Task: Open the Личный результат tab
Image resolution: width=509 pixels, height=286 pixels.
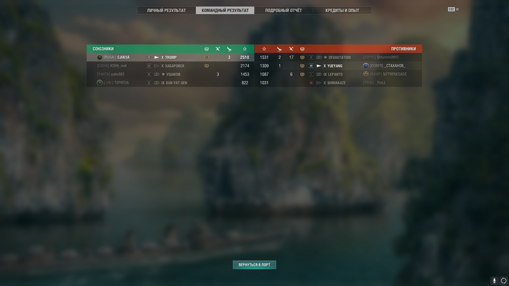Action: point(166,10)
